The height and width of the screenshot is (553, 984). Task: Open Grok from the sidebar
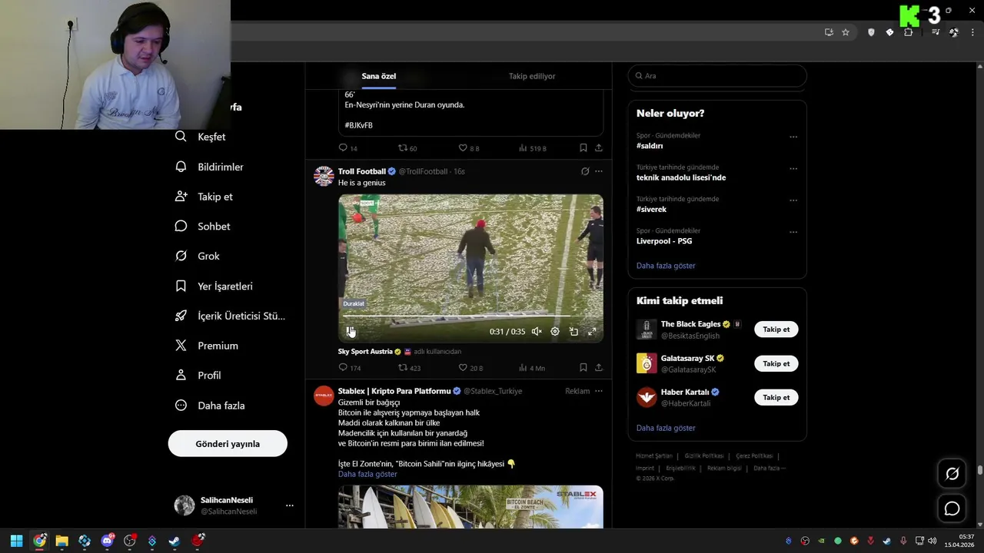[198, 256]
